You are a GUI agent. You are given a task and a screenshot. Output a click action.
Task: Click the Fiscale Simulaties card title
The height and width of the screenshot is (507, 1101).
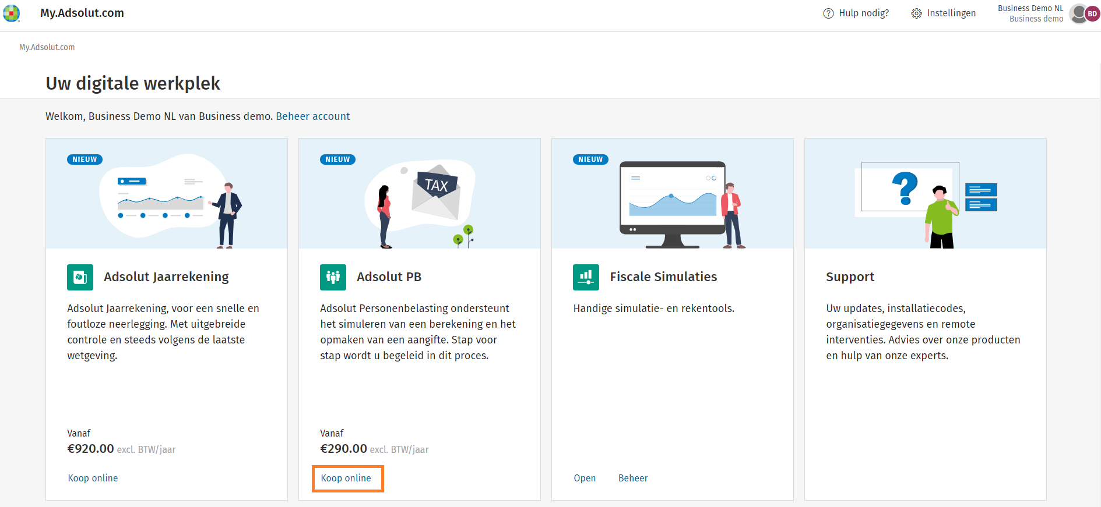[663, 277]
